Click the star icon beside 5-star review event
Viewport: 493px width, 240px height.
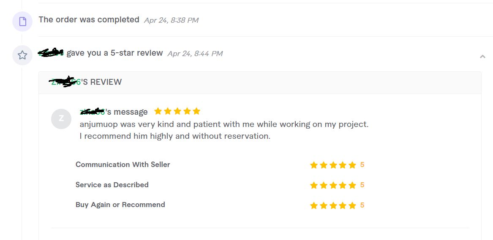click(22, 55)
